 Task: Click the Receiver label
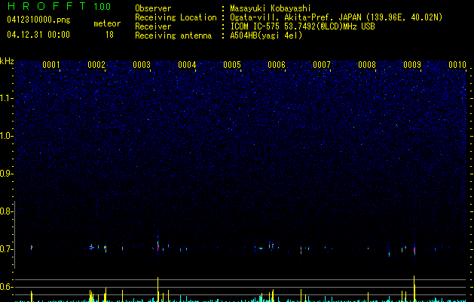(x=153, y=26)
